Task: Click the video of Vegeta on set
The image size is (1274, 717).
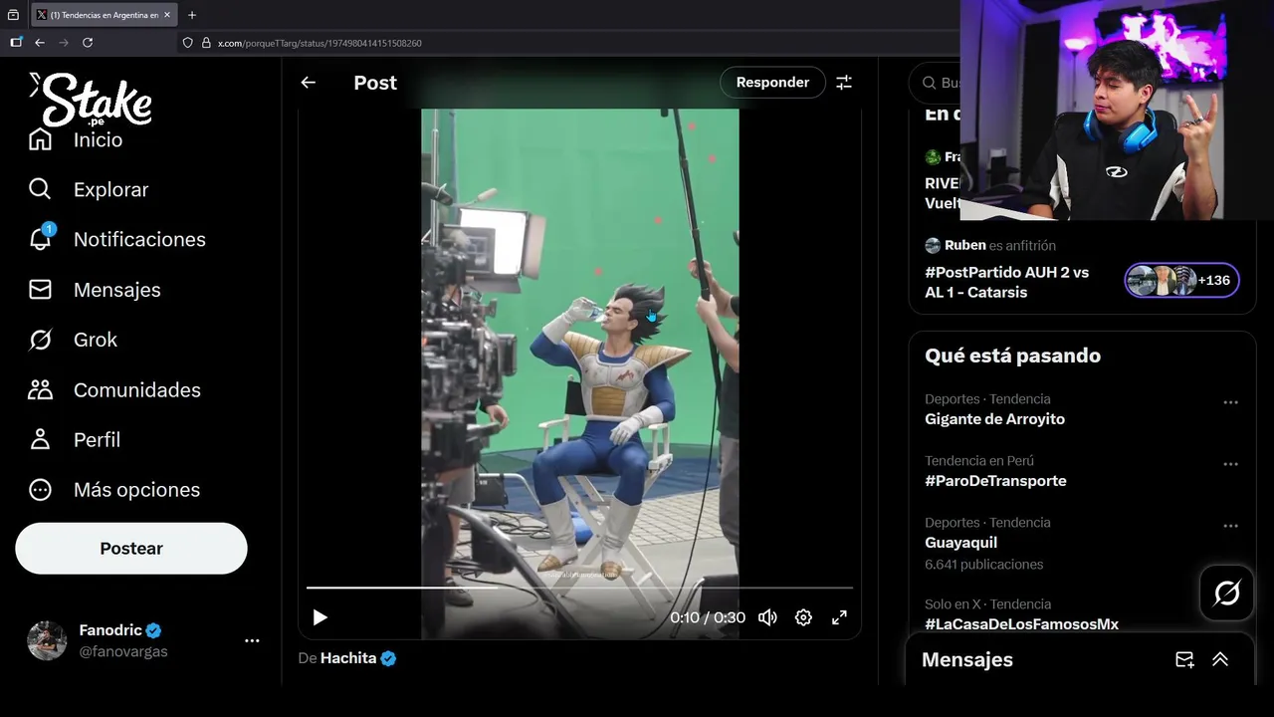Action: (x=579, y=373)
